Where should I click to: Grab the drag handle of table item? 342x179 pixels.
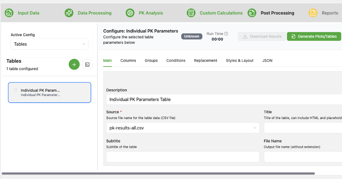click(x=15, y=90)
